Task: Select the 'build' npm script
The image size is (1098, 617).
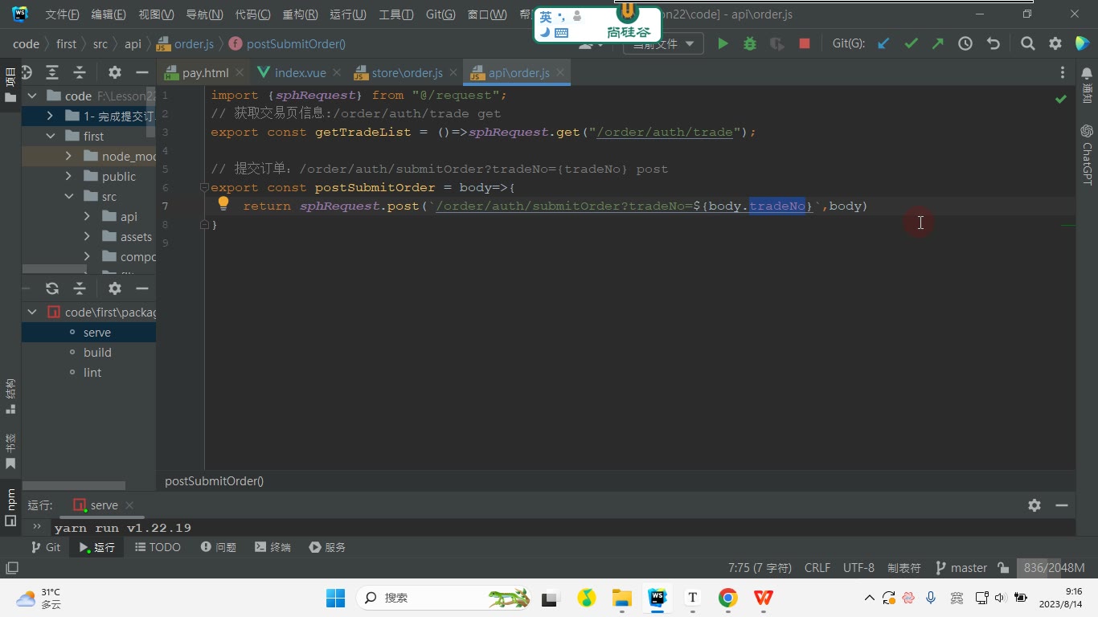Action: coord(97,353)
